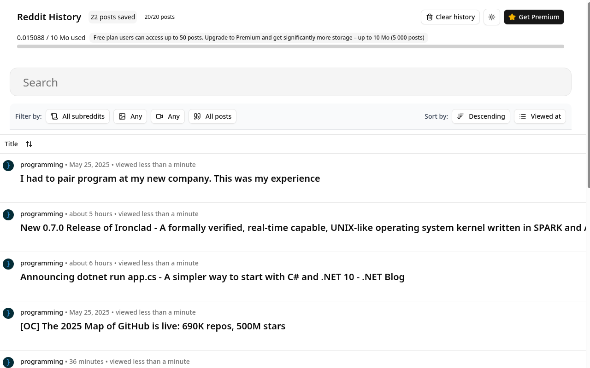The image size is (590, 368).
Task: Click programming subreddit name on pair program post
Action: tap(41, 165)
